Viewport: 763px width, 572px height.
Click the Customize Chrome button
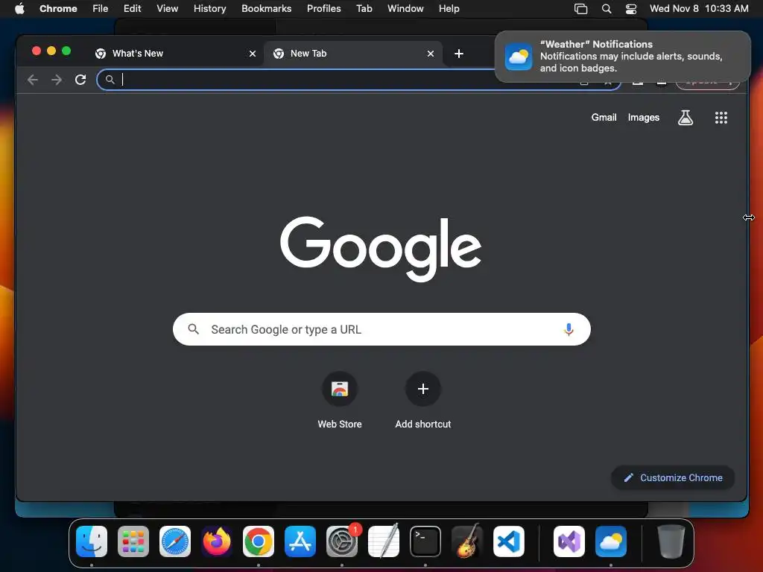673,477
